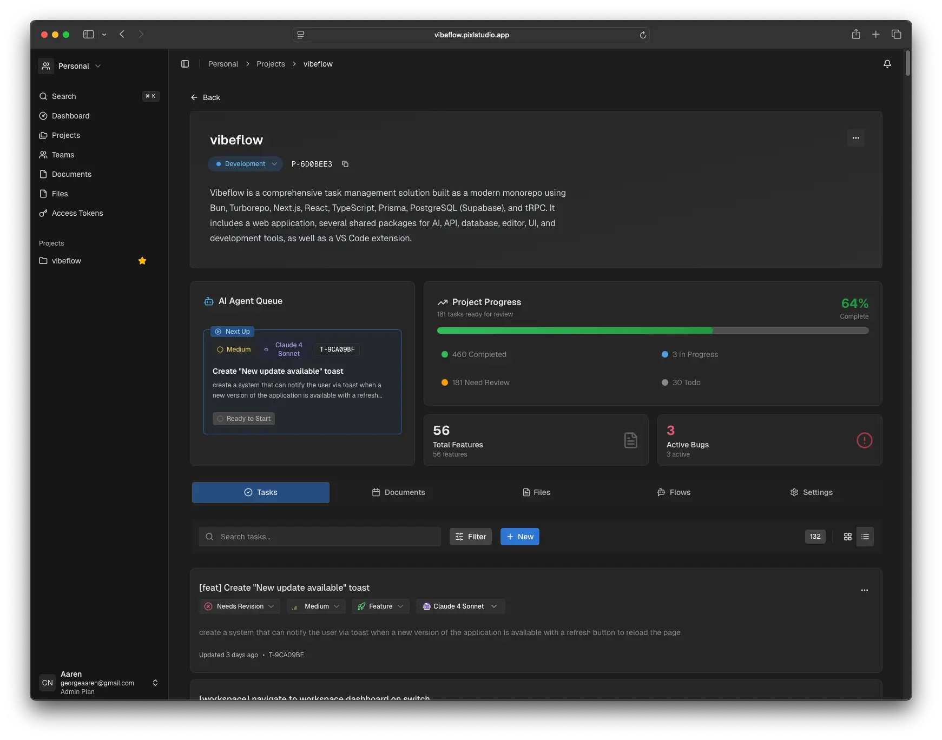Click the page vertical scrollbar
Viewport: 942px width, 740px height.
(x=908, y=64)
